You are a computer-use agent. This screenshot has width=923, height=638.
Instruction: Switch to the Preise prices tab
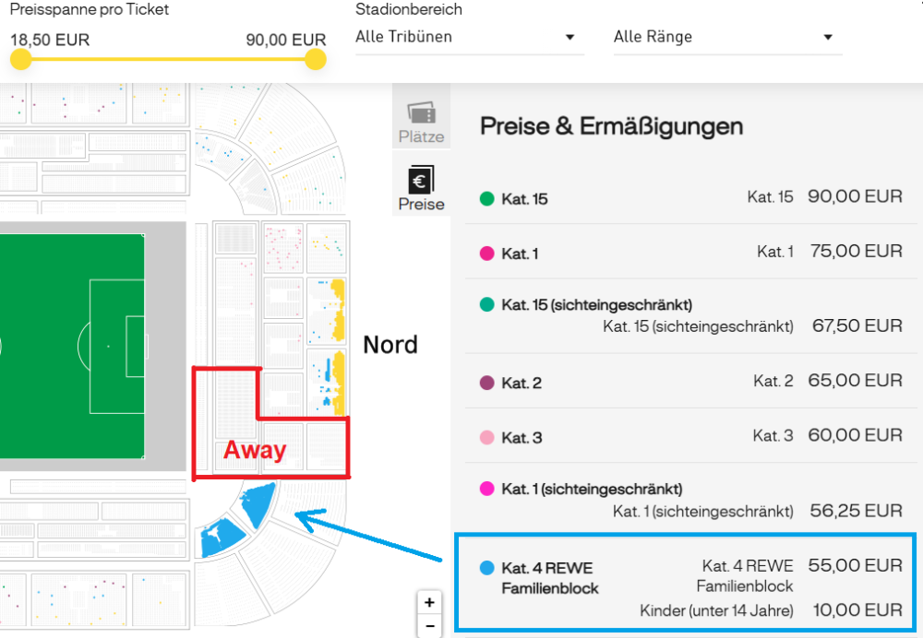coord(421,204)
